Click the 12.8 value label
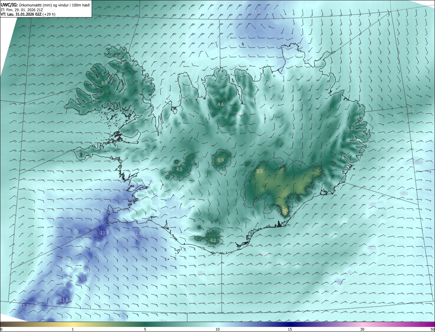 click(137, 233)
